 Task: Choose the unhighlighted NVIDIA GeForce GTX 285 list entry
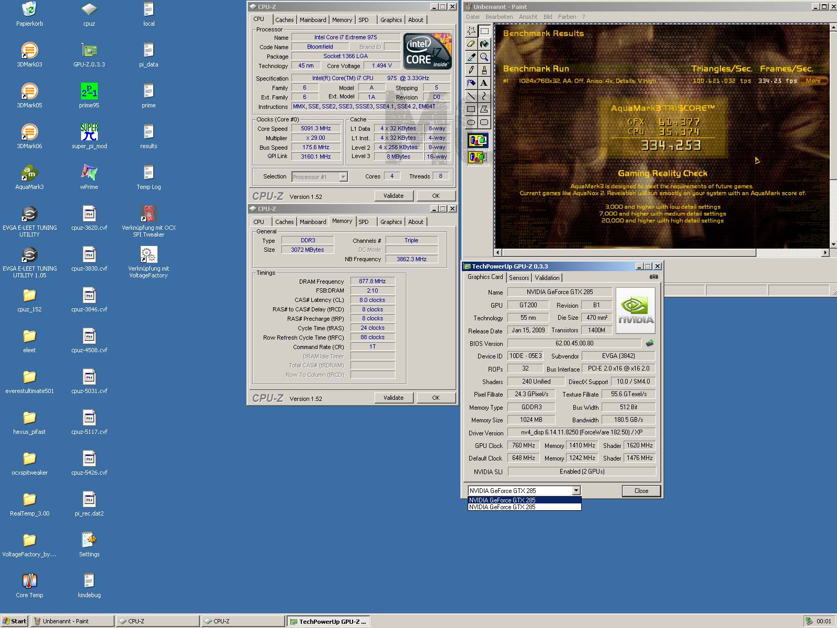(524, 507)
